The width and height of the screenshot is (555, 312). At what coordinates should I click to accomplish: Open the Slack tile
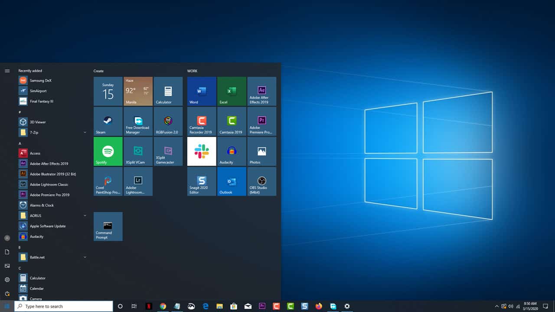[201, 151]
